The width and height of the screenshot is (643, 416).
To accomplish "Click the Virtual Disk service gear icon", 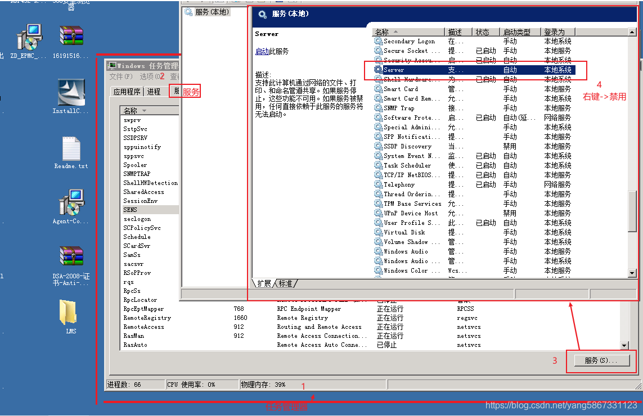I will pyautogui.click(x=377, y=232).
